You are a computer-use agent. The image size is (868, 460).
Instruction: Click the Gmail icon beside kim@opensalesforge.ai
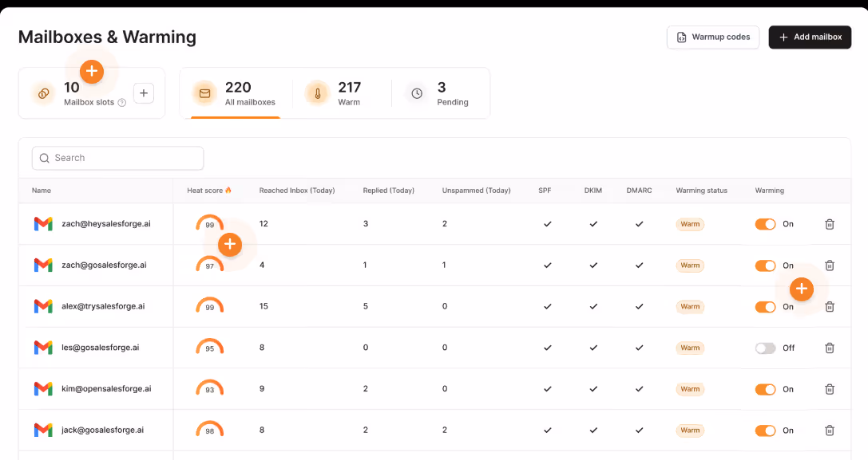pos(42,388)
